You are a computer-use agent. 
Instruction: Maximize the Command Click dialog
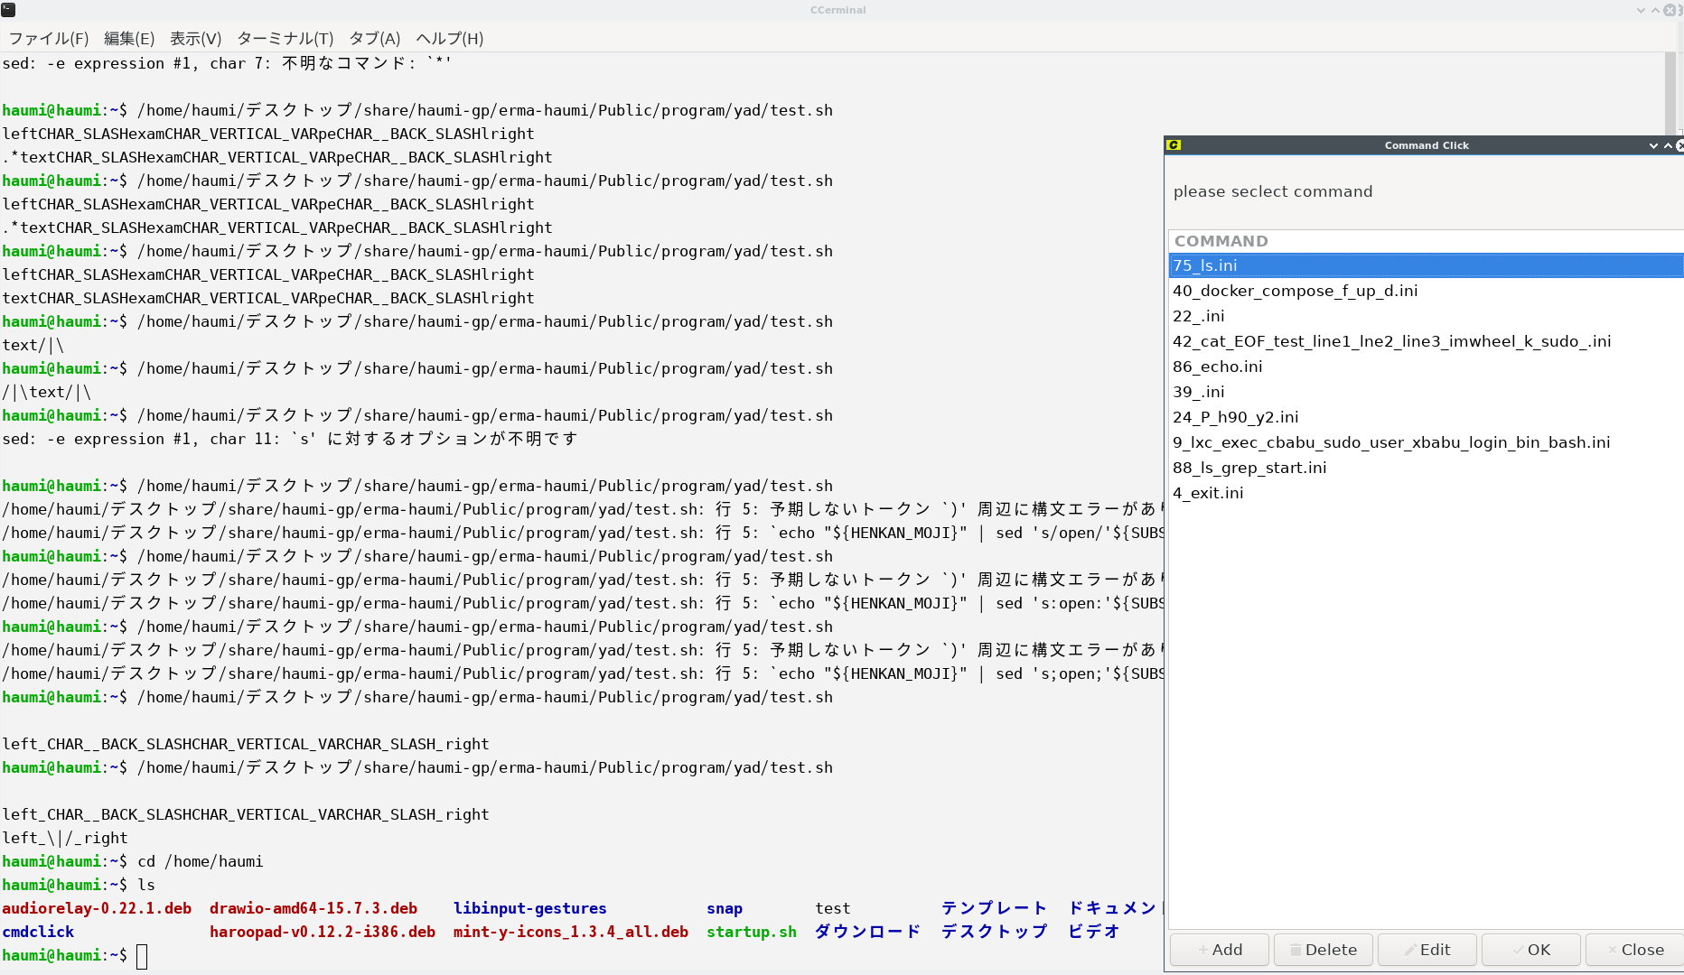(1668, 145)
